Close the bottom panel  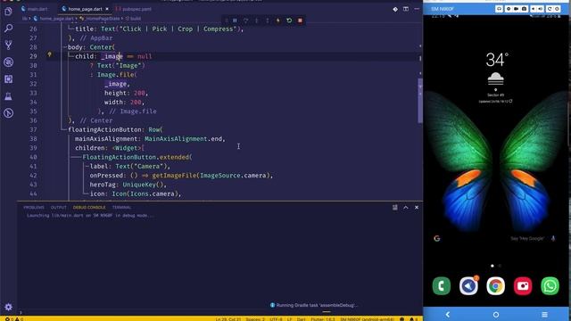pyautogui.click(x=417, y=208)
